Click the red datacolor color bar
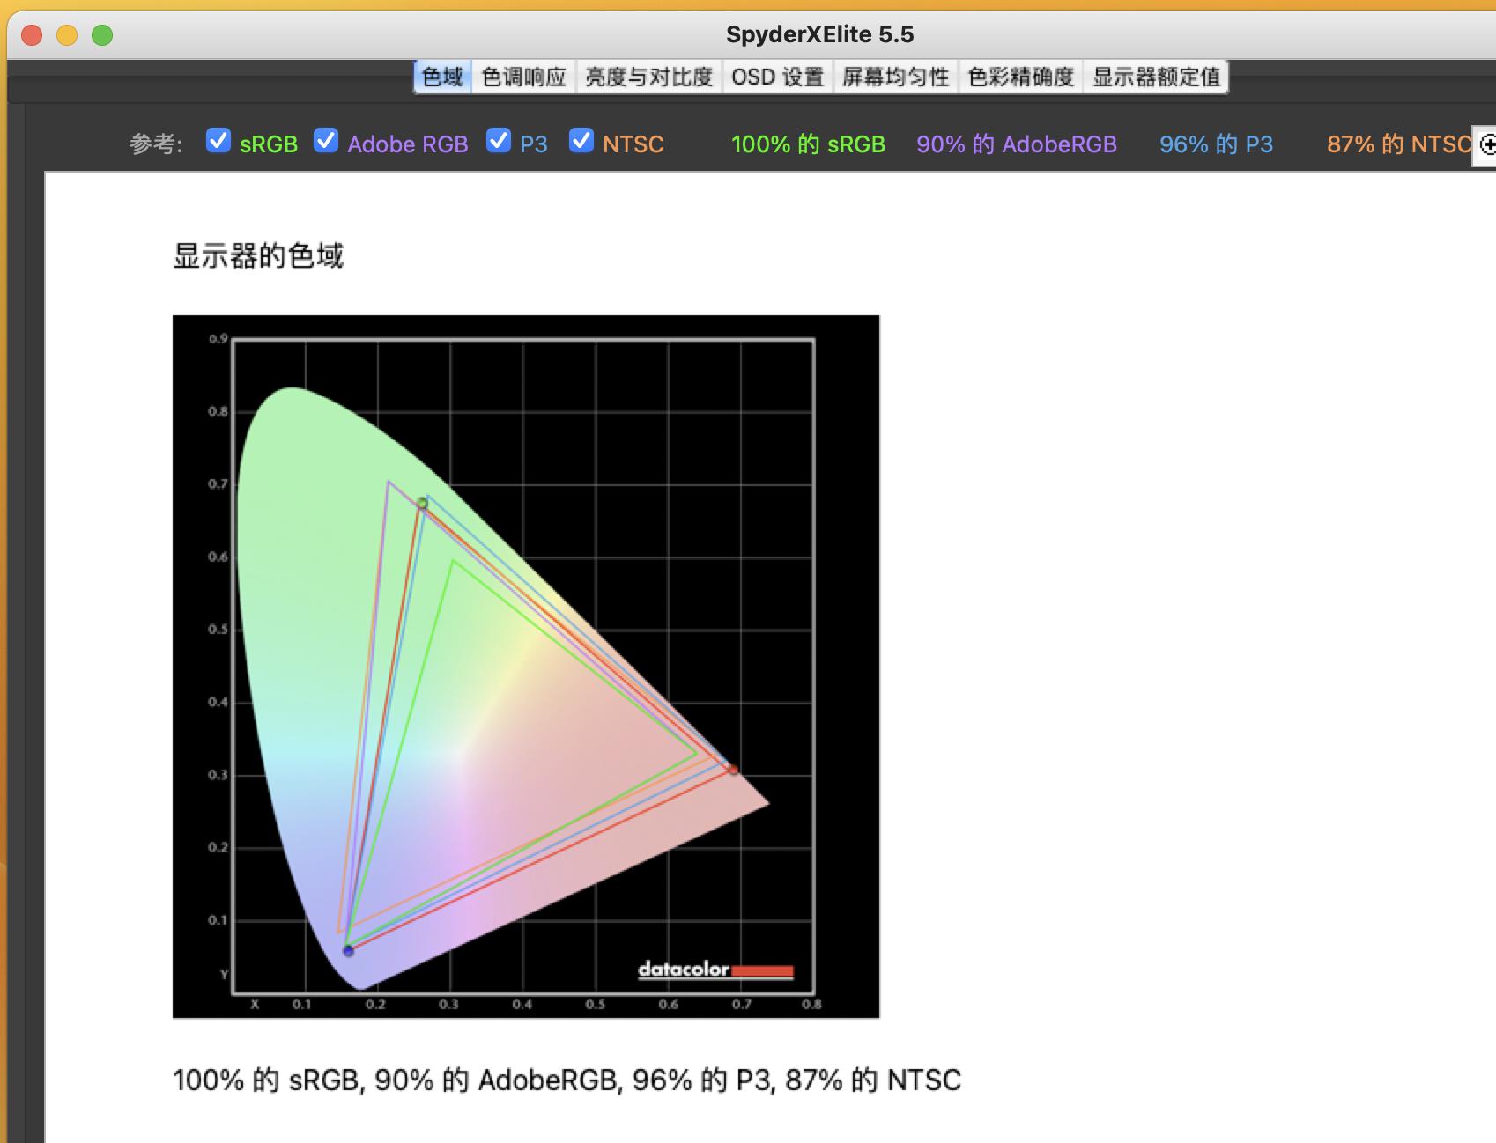This screenshot has width=1496, height=1143. pos(763,970)
